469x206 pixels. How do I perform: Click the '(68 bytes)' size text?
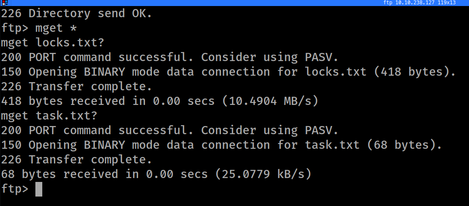404,145
